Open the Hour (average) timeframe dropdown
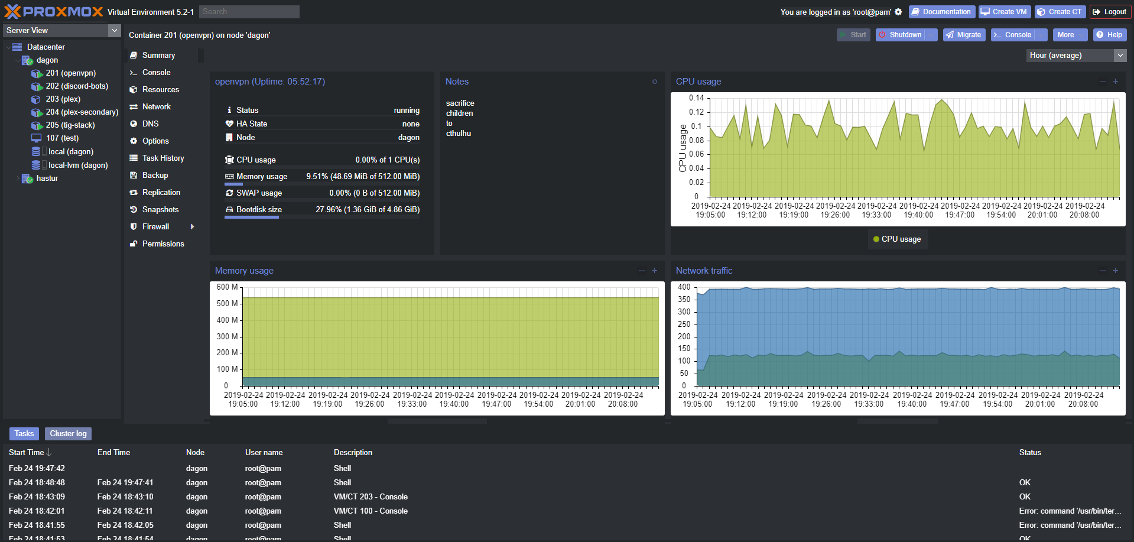 coord(1120,56)
